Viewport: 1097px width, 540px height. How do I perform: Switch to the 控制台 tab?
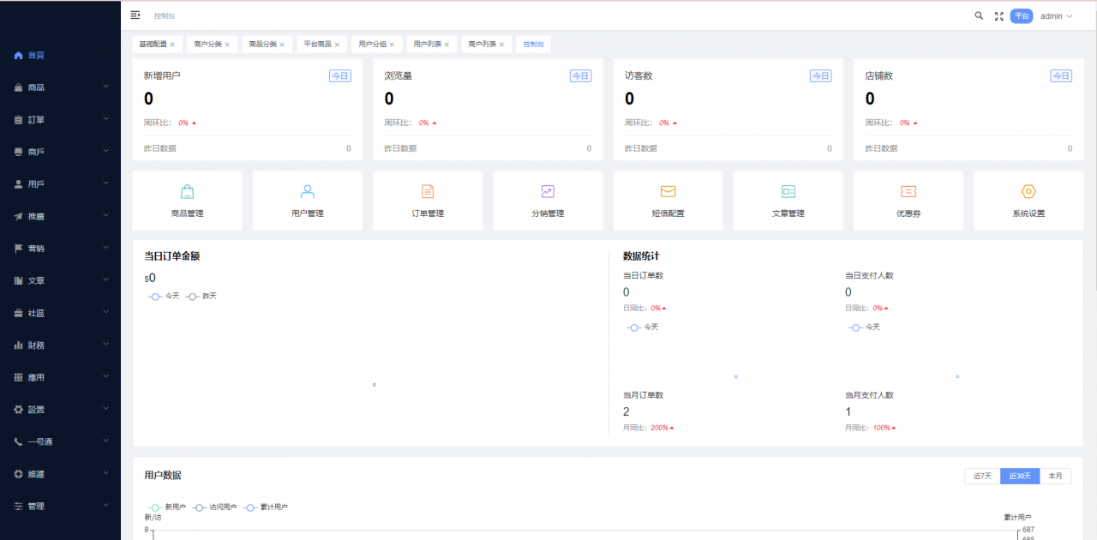point(533,44)
